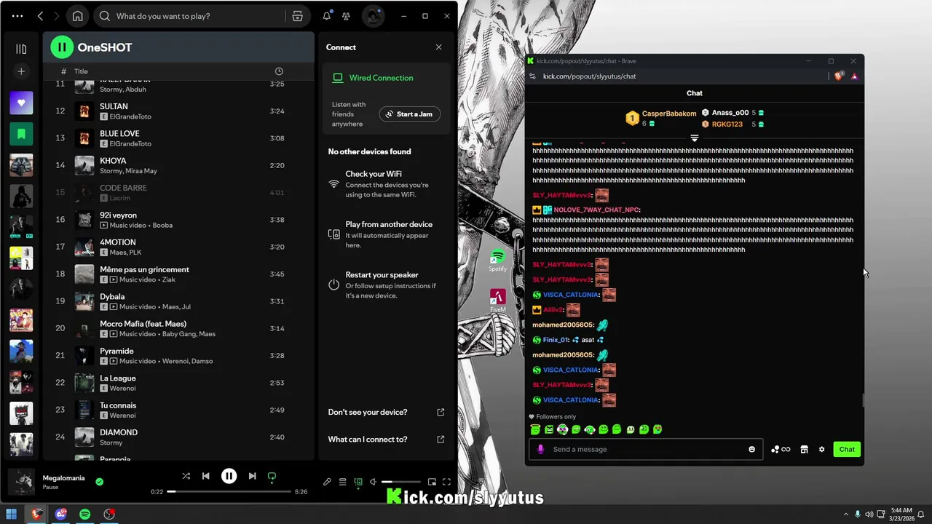This screenshot has width=932, height=524.
Task: Open Your Library in Spotify sidebar
Action: (21, 49)
